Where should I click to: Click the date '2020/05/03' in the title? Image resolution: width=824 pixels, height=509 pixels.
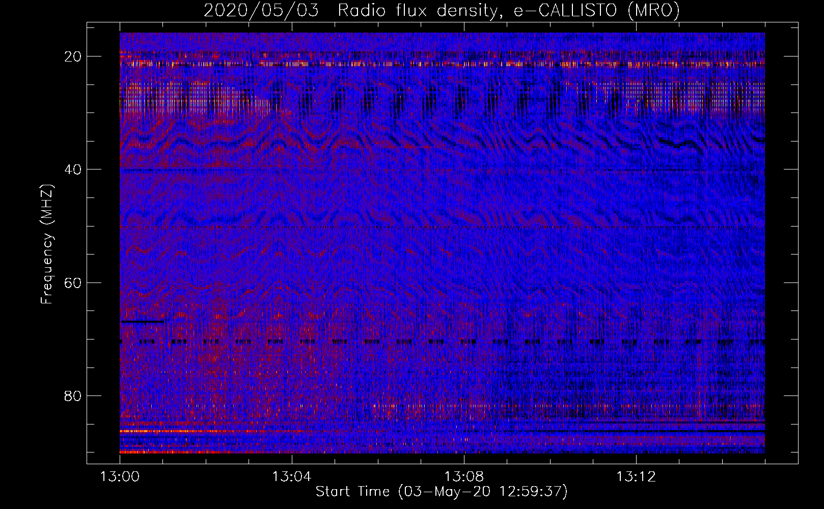[x=261, y=10]
